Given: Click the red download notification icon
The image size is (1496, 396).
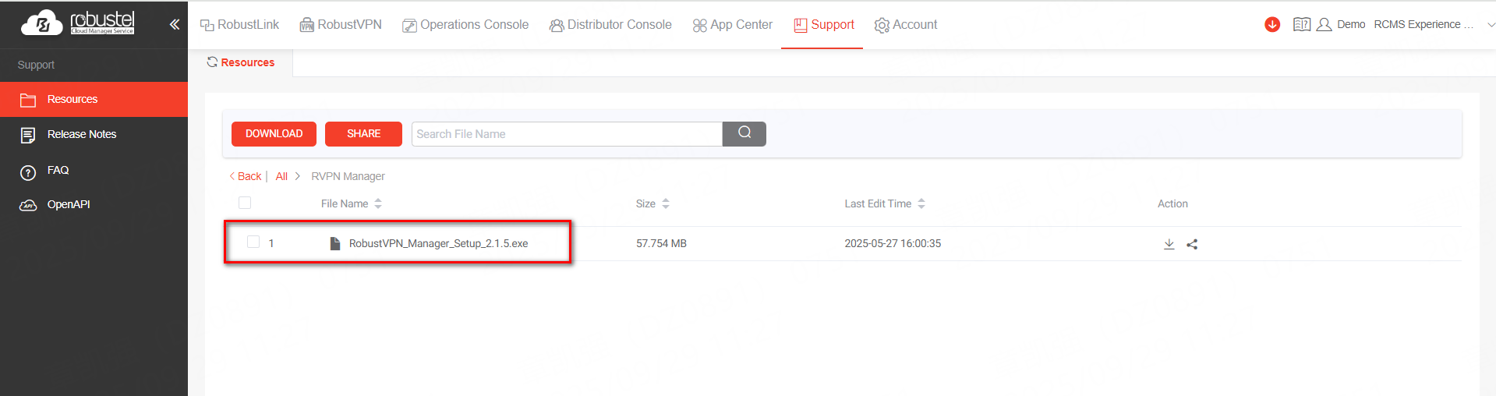Looking at the screenshot, I should (1272, 24).
